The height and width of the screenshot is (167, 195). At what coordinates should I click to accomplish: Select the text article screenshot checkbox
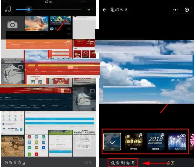pyautogui.click(x=92, y=139)
